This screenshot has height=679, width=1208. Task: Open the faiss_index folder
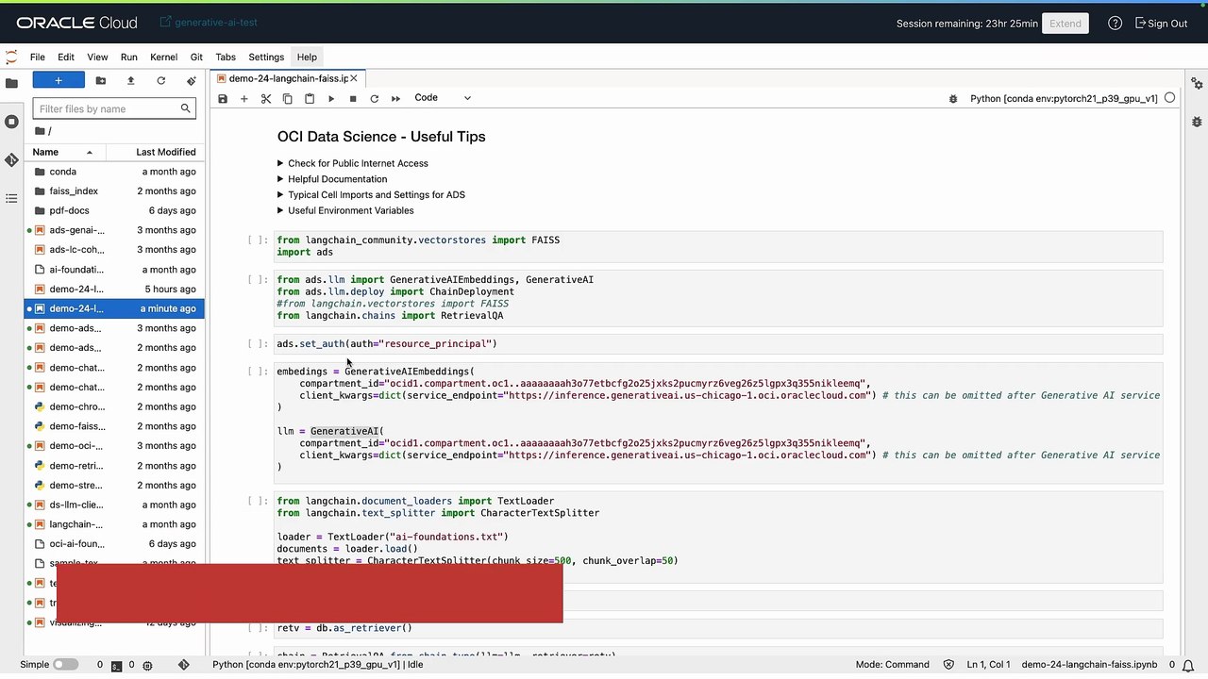pyautogui.click(x=113, y=191)
